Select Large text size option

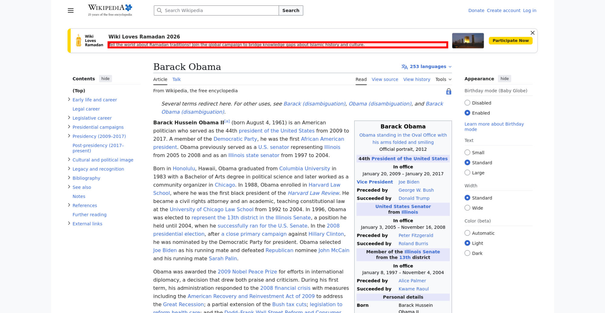467,173
